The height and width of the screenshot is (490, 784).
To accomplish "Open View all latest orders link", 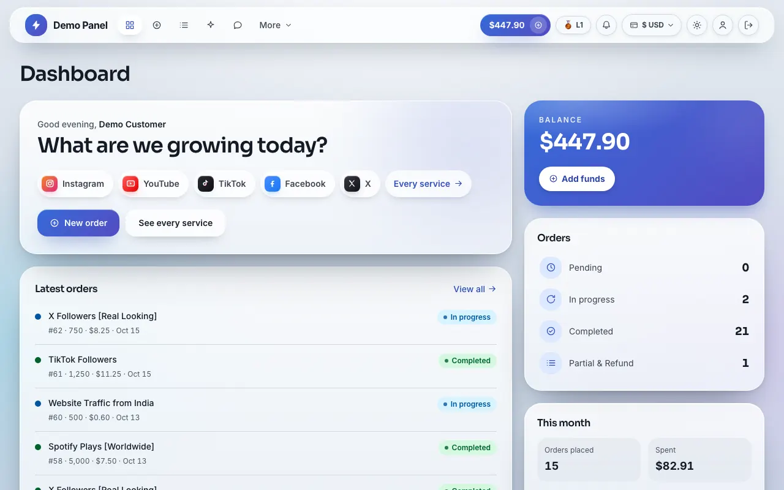I will (475, 289).
